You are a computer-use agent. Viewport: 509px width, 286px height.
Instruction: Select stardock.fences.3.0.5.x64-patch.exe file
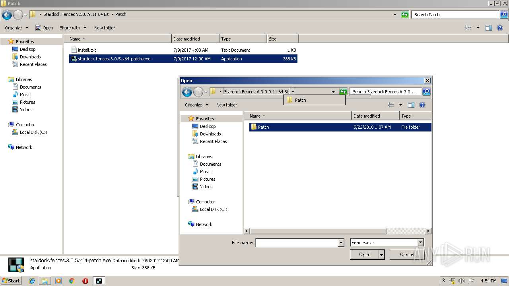tap(183, 59)
